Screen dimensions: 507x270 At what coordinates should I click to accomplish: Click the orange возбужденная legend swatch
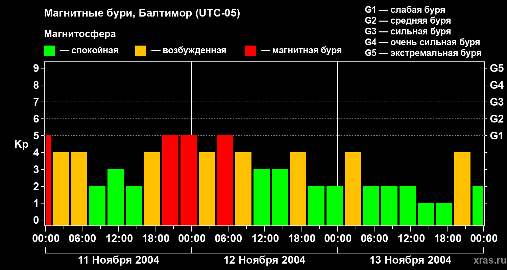click(x=141, y=51)
